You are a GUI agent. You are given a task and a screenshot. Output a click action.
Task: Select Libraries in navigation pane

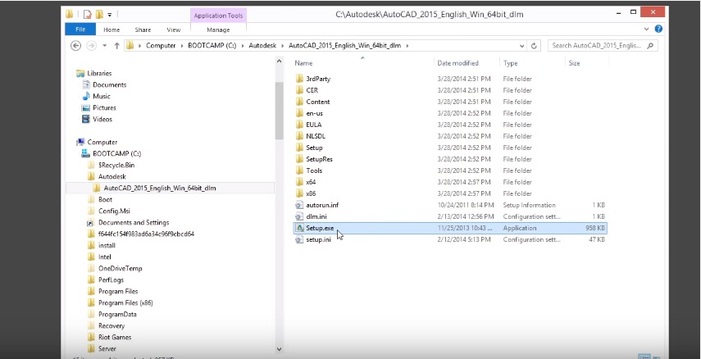tap(94, 73)
